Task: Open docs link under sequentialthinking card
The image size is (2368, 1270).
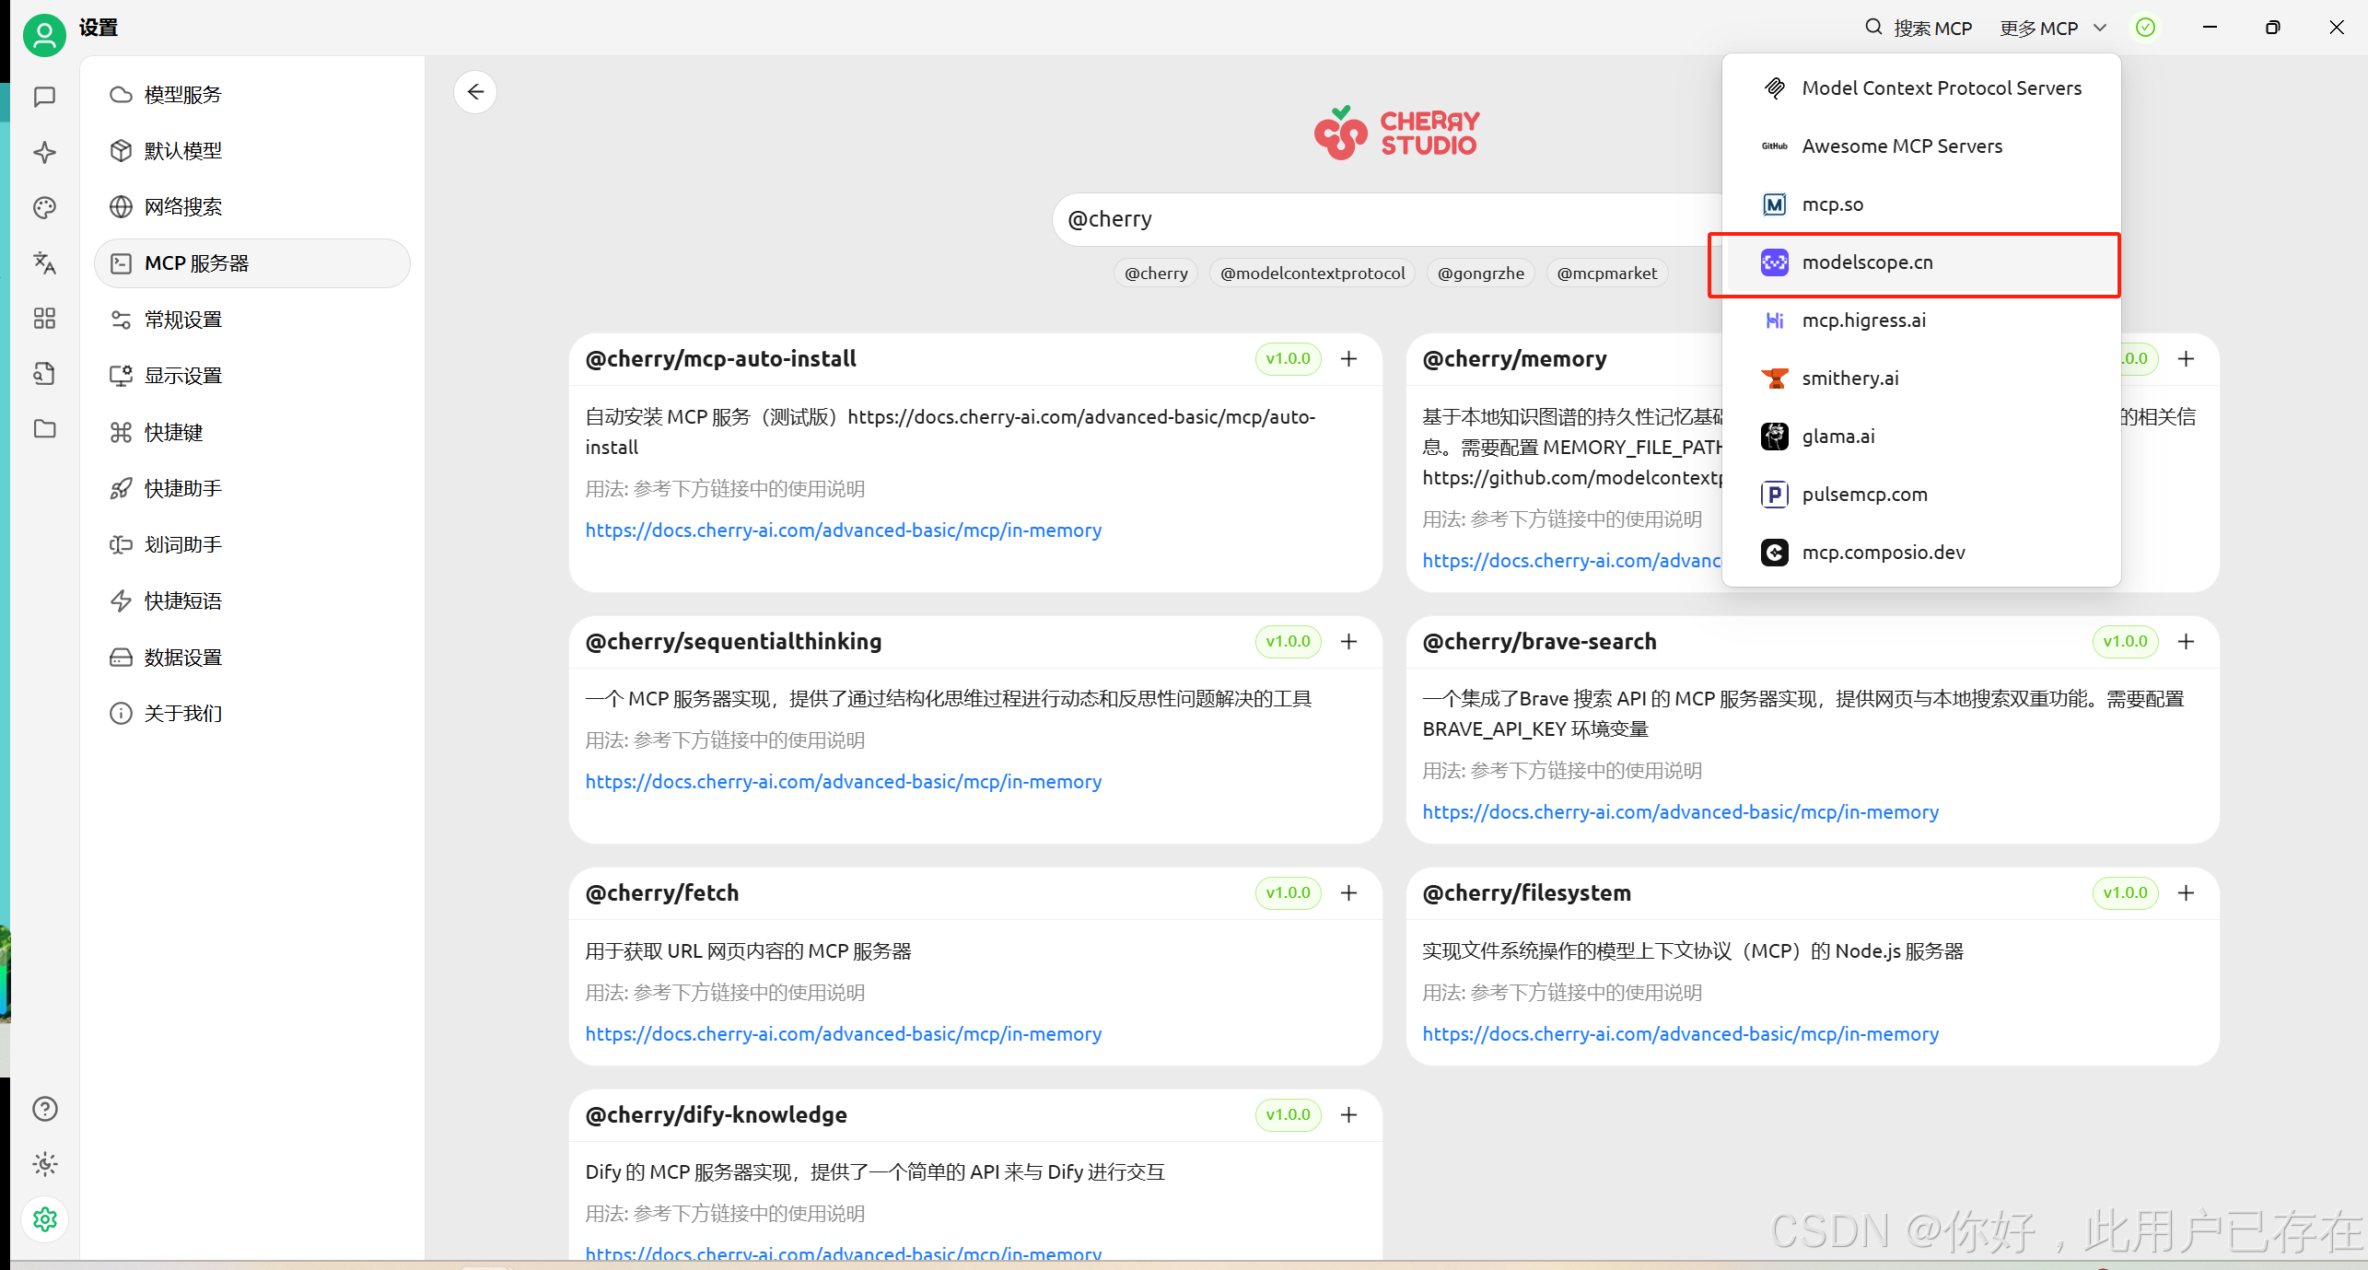Action: click(x=843, y=781)
